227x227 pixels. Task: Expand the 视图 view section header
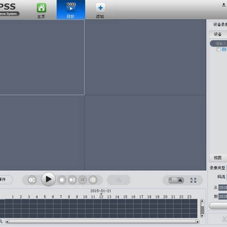218,158
